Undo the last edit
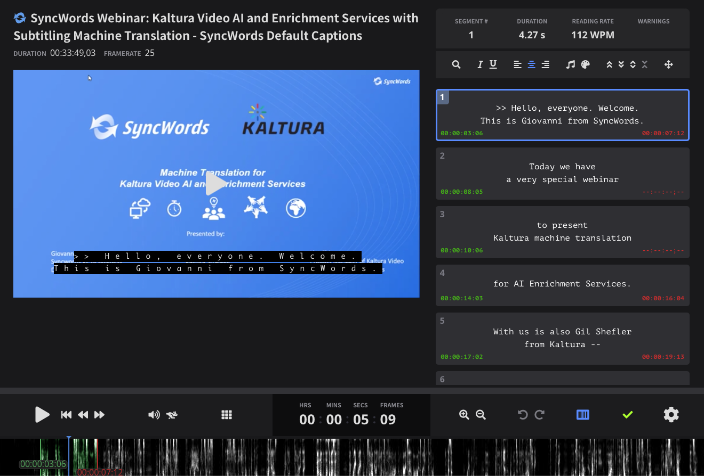 [523, 414]
